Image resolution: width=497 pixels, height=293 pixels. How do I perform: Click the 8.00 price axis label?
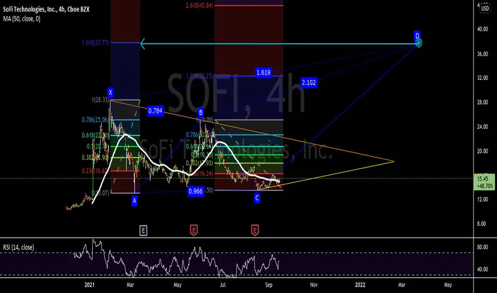(x=481, y=224)
